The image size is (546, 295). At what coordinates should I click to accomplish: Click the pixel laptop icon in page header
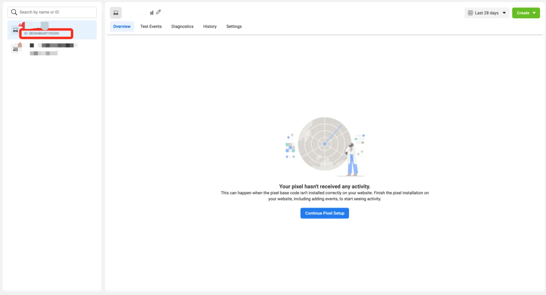pos(116,13)
